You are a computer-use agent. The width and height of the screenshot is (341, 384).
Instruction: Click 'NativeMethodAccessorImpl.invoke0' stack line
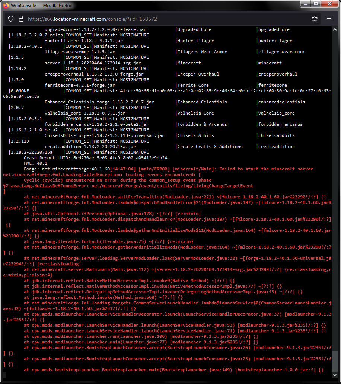click(129, 281)
